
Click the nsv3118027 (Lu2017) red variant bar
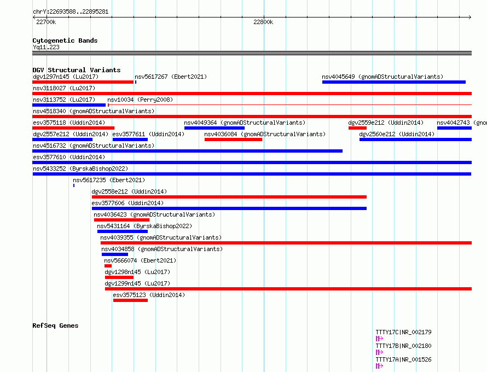click(x=252, y=94)
